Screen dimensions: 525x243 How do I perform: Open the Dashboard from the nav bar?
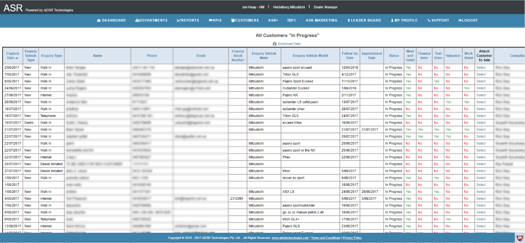[x=111, y=21]
